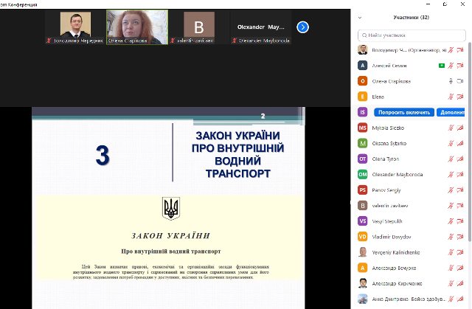
Task: Toggle Алексей Семин's muted microphone icon
Action: pos(450,66)
